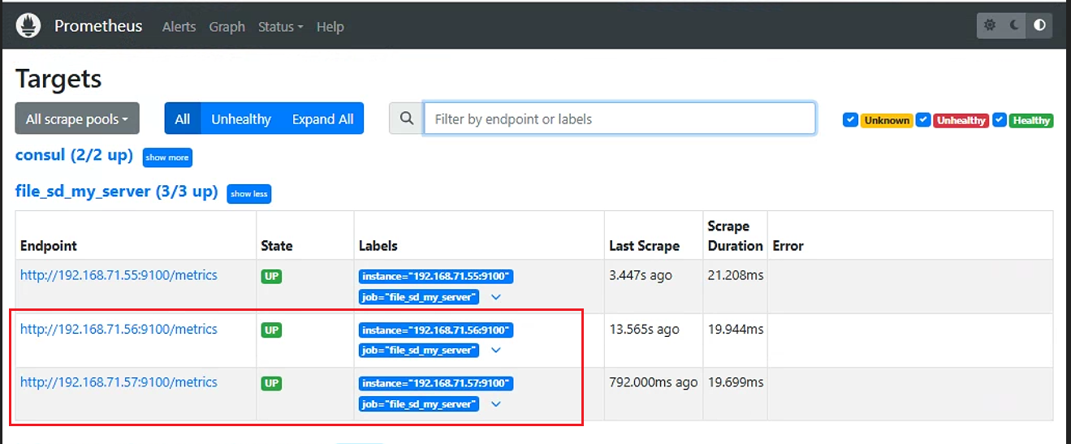Open the Status menu in navbar
The image size is (1071, 444).
click(x=280, y=26)
